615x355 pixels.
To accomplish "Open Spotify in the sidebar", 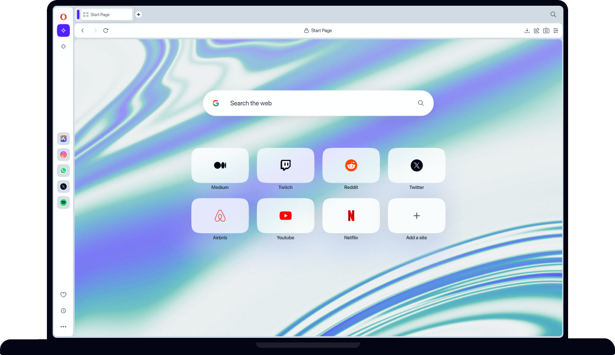I will [63, 202].
